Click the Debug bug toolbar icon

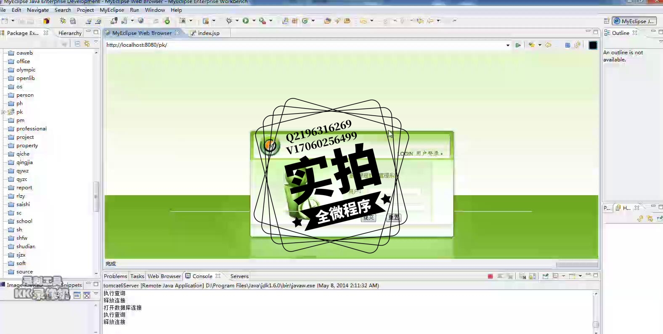pos(229,21)
